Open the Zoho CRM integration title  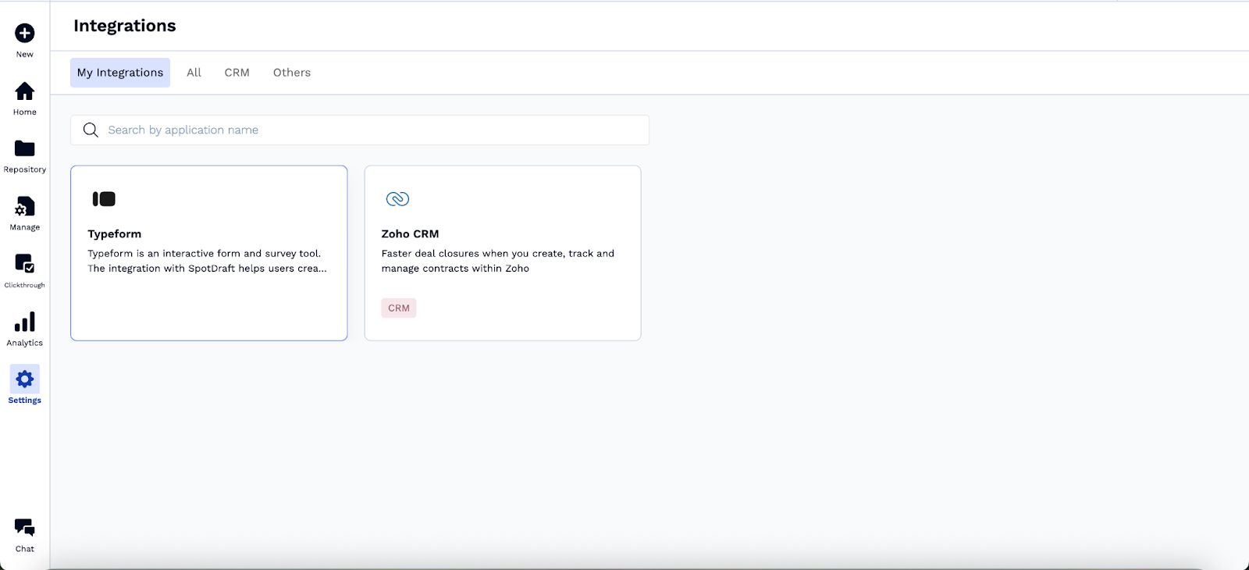point(410,234)
